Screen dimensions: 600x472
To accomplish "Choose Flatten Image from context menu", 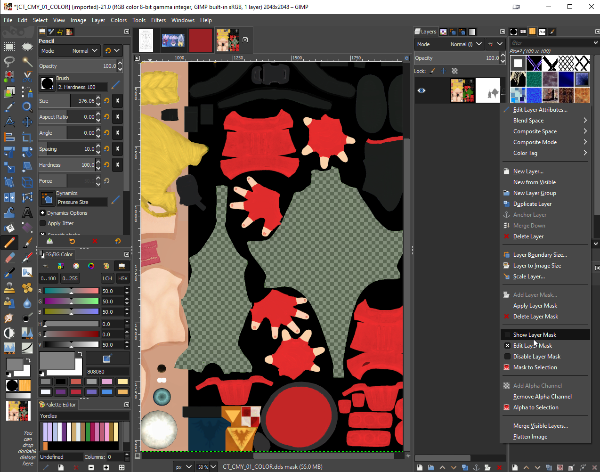I will point(545,437).
